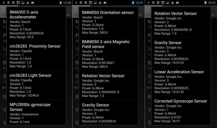This screenshot has height=128, width=217.
Task: Click 'Max Range: 32.0' under Accelerometer
Action: (22, 37)
